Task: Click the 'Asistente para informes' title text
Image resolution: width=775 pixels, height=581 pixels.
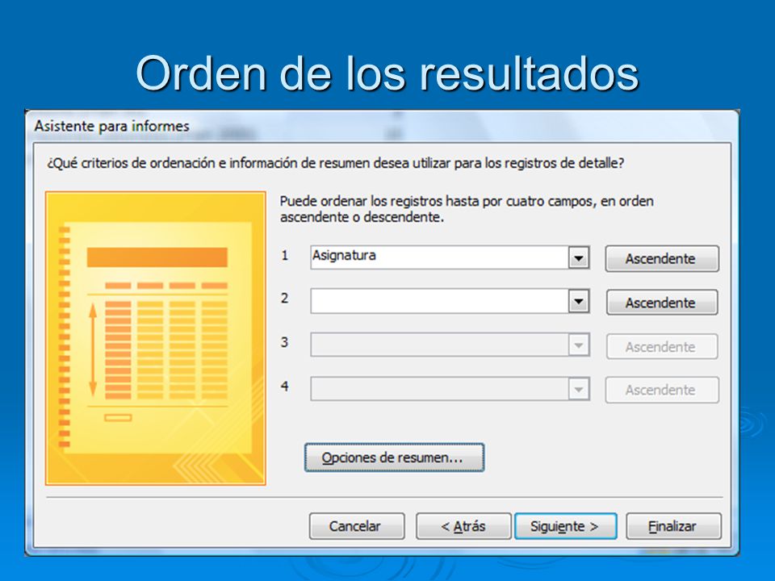Action: click(x=111, y=127)
